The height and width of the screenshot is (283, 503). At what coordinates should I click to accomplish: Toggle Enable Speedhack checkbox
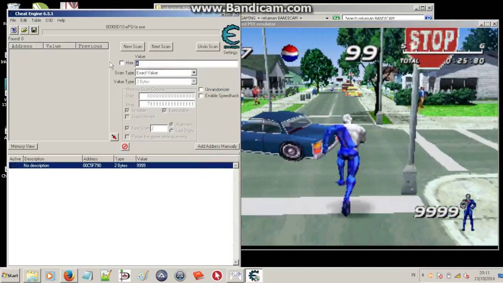pyautogui.click(x=201, y=96)
